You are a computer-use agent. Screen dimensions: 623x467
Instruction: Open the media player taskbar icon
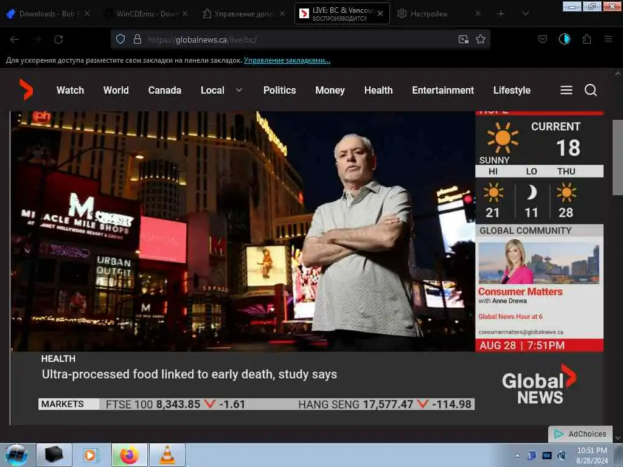pyautogui.click(x=90, y=455)
